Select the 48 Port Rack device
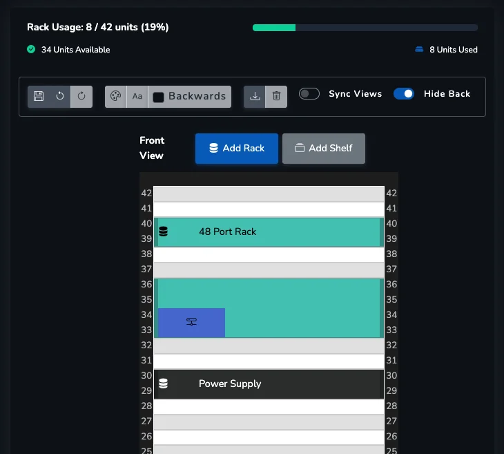The height and width of the screenshot is (454, 504). pos(269,232)
